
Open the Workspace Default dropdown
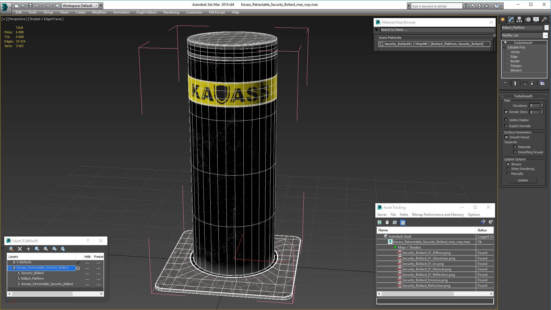(80, 5)
